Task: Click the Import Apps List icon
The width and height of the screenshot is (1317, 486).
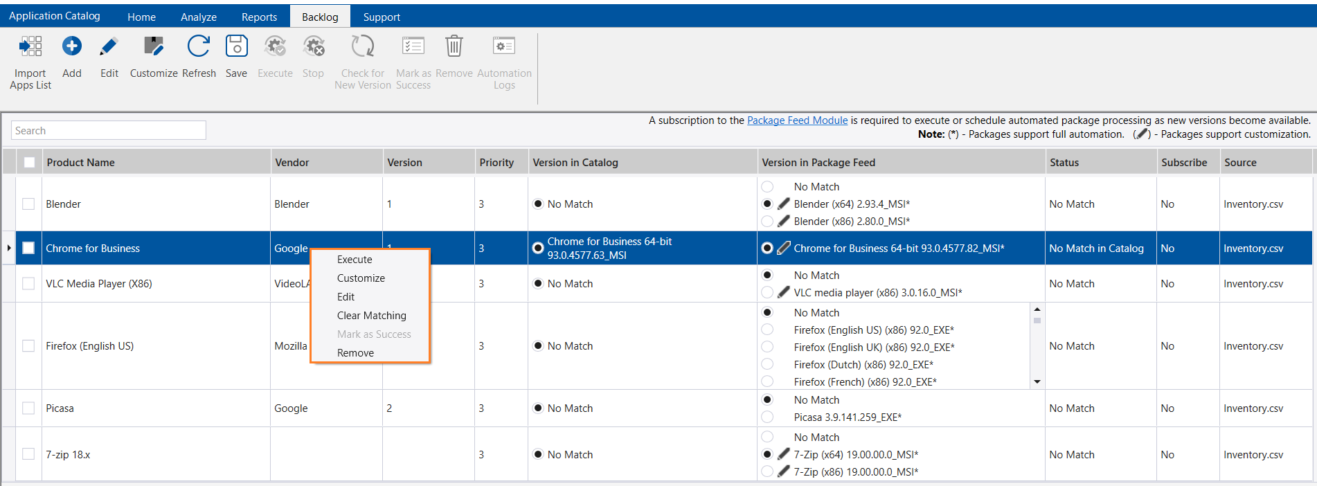Action: (30, 47)
